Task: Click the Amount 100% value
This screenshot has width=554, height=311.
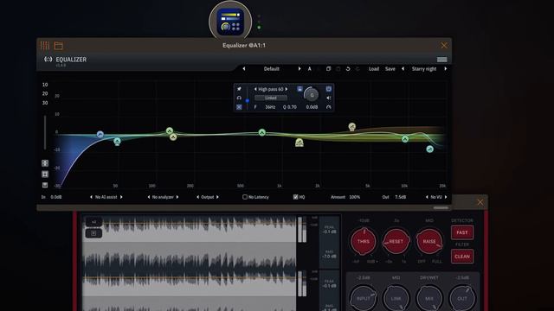Action: pyautogui.click(x=355, y=197)
